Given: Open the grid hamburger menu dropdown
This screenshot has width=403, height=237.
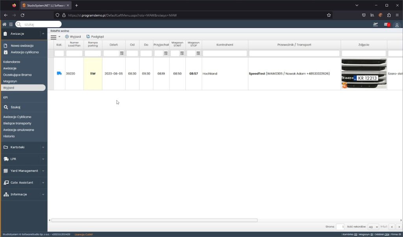Looking at the screenshot, I should pyautogui.click(x=55, y=37).
